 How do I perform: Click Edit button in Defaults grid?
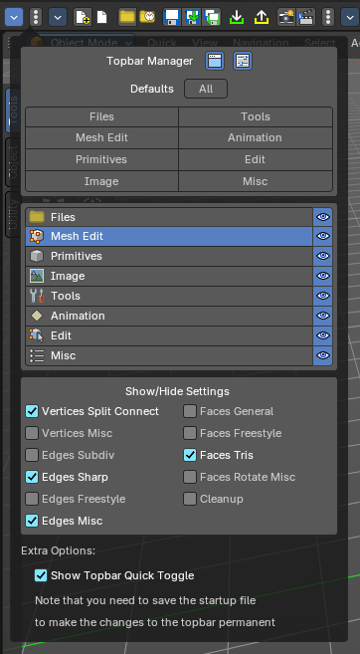[256, 159]
